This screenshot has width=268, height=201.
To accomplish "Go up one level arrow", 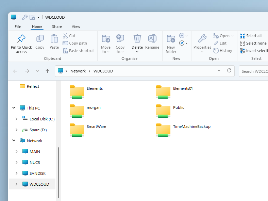I will 47,71.
